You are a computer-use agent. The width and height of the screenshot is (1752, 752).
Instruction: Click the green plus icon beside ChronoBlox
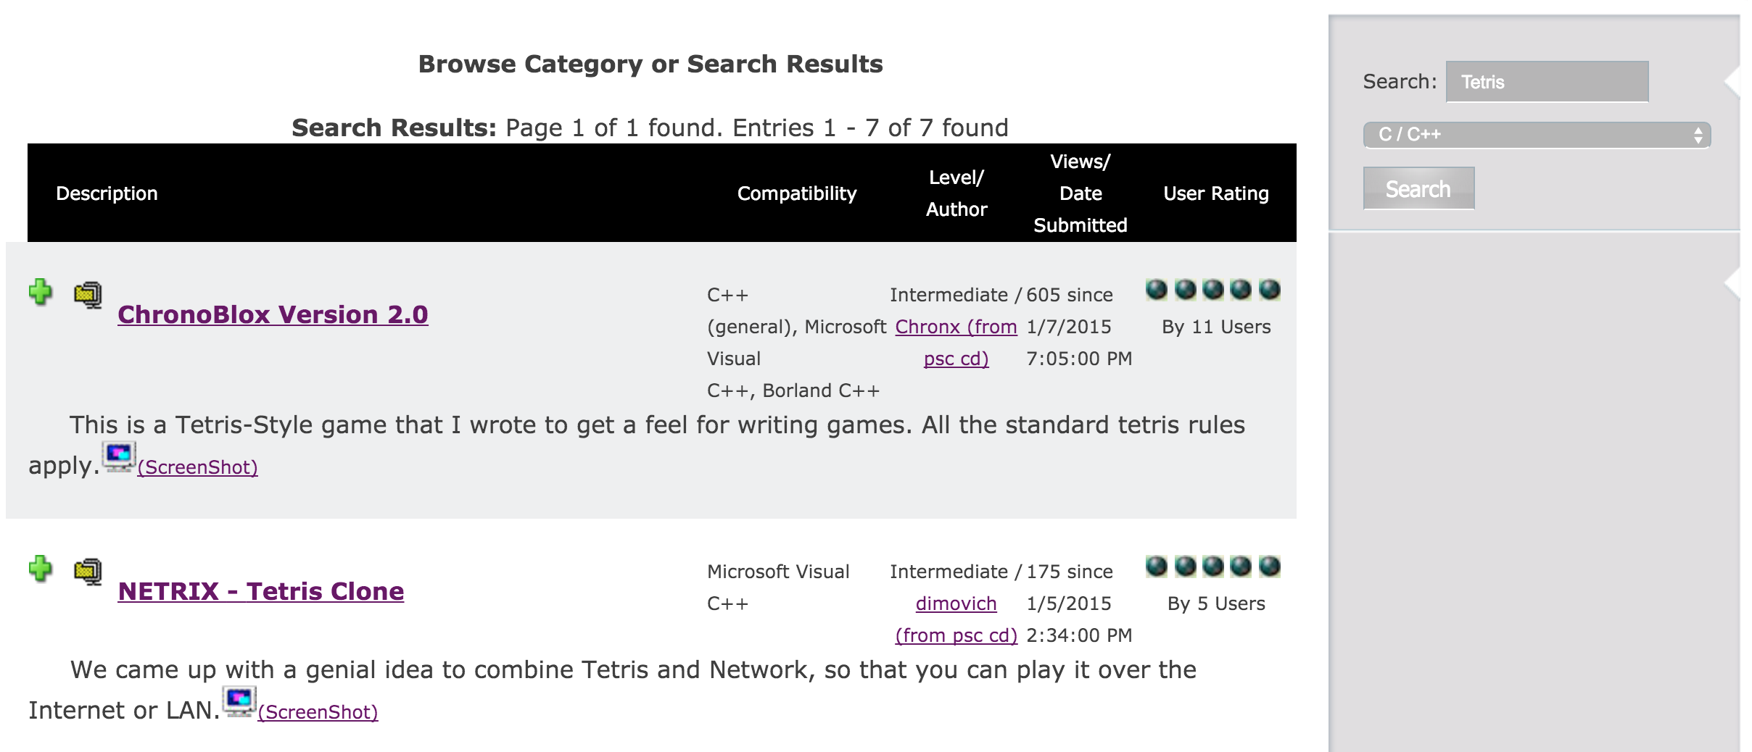(41, 292)
